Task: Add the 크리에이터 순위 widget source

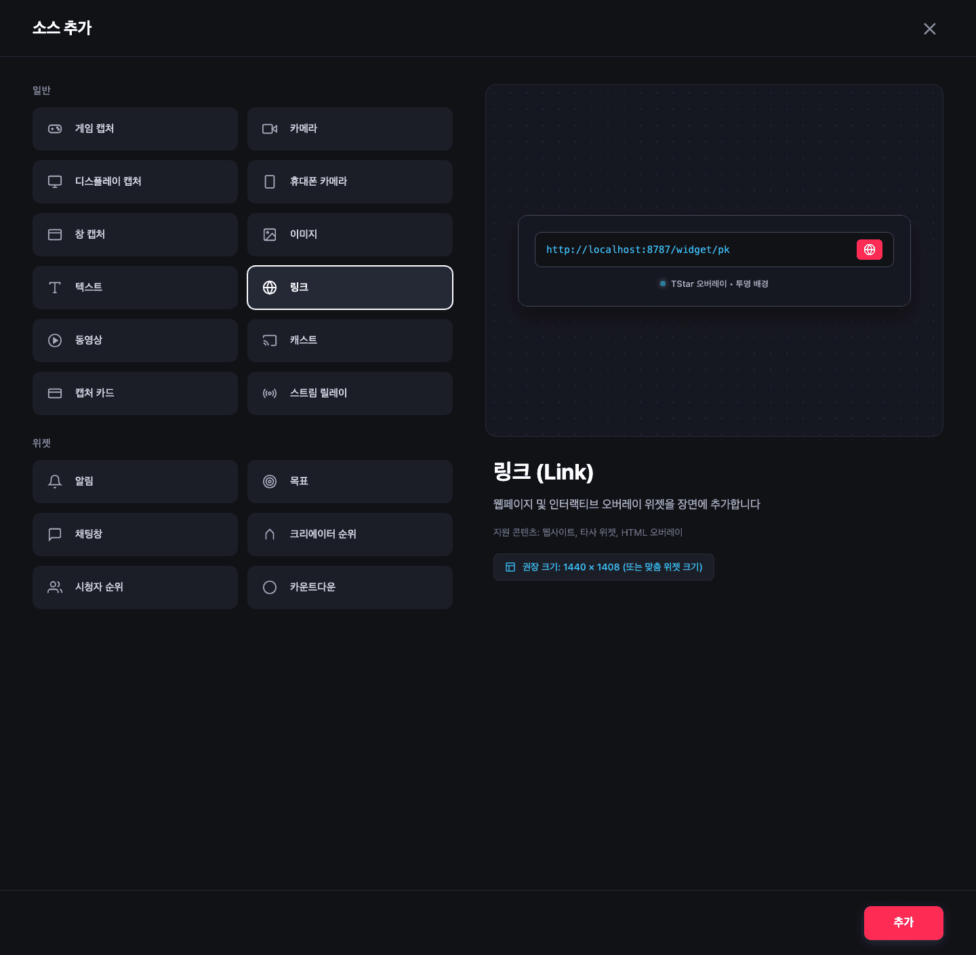Action: click(x=350, y=534)
